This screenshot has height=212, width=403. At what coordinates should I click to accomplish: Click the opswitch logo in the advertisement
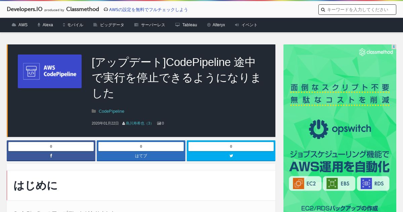point(340,129)
